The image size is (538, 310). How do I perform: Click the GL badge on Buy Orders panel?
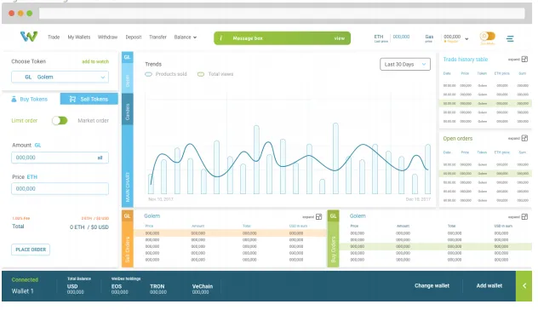click(333, 216)
